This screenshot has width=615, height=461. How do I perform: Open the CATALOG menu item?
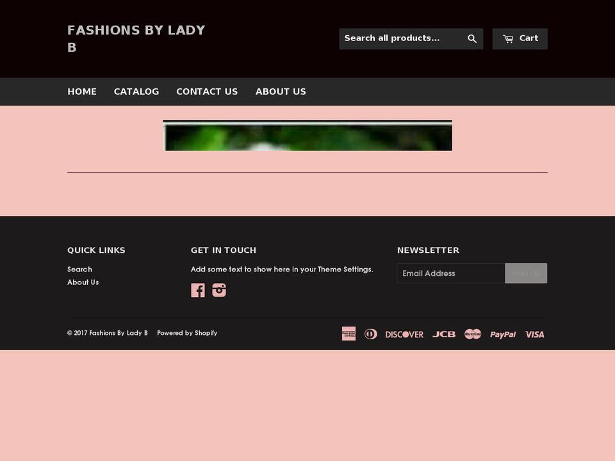tap(136, 92)
